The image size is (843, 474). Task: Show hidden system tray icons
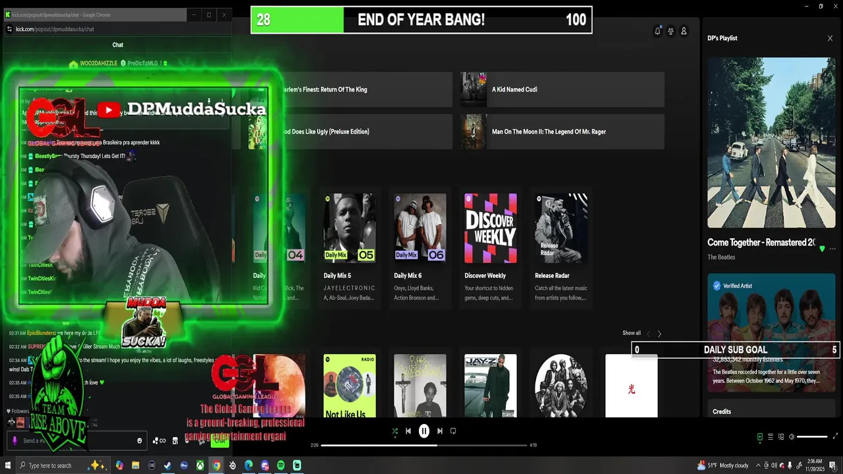tap(758, 465)
